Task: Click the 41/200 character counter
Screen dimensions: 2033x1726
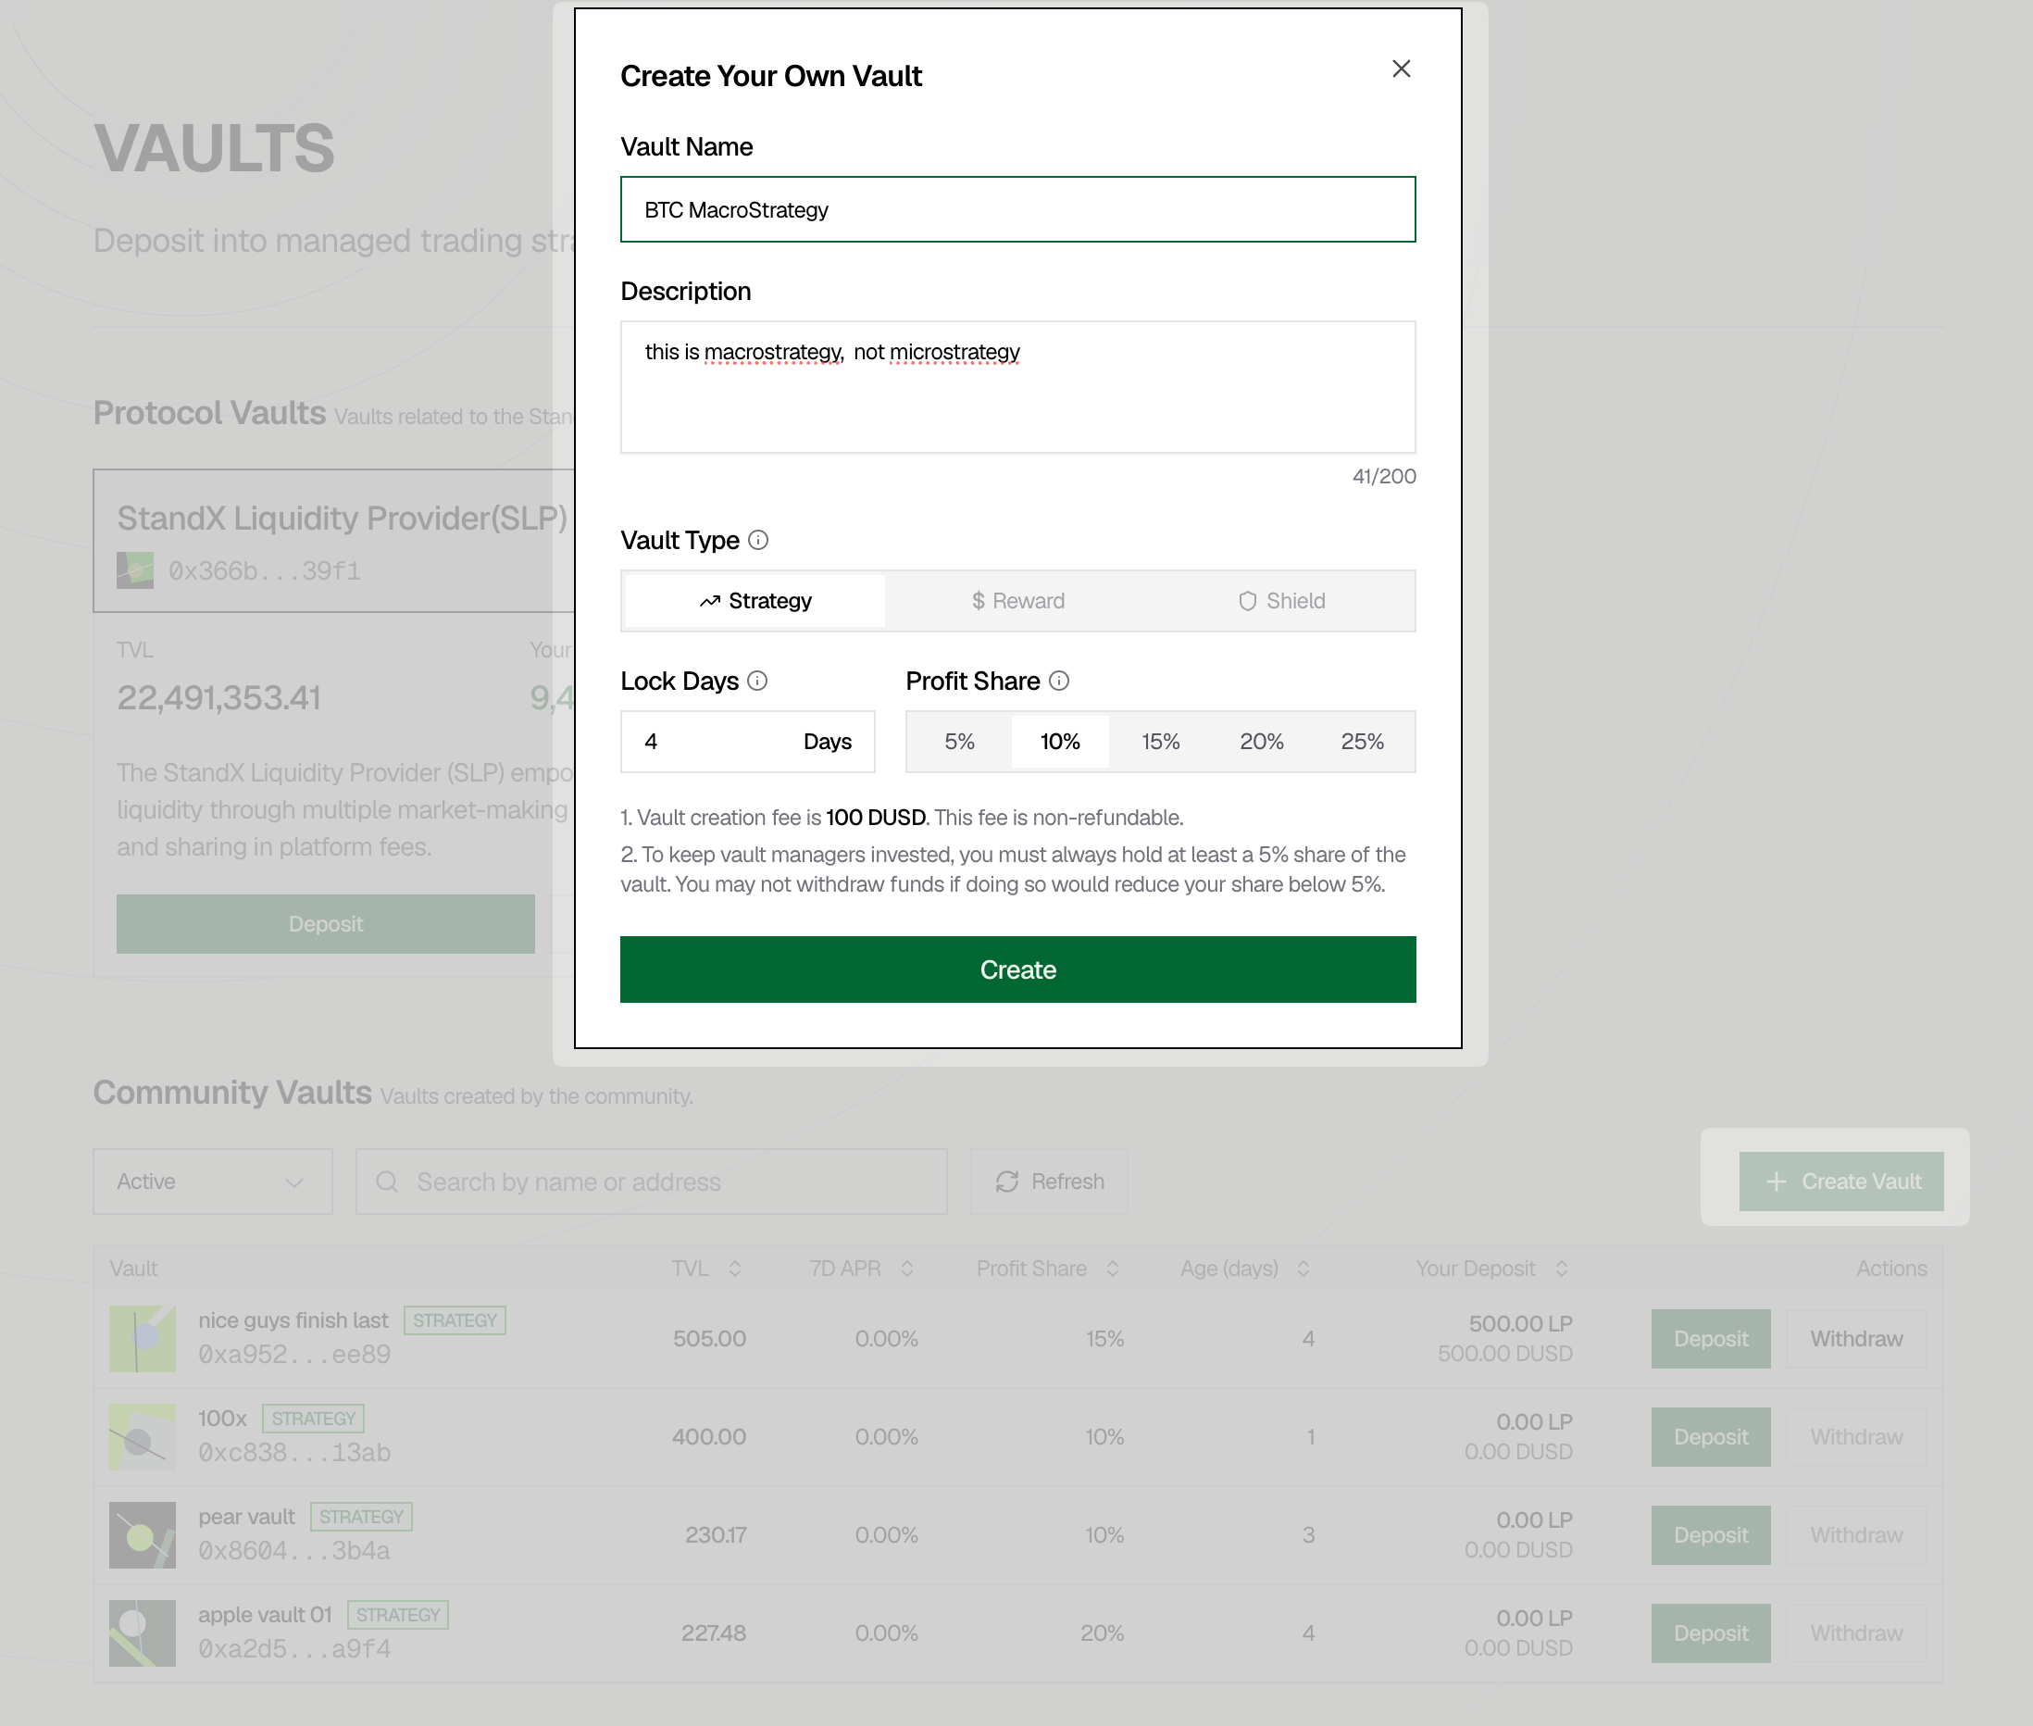Action: tap(1383, 477)
